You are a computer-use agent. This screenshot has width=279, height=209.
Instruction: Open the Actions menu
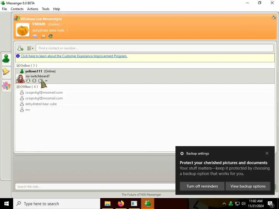pos(33,9)
